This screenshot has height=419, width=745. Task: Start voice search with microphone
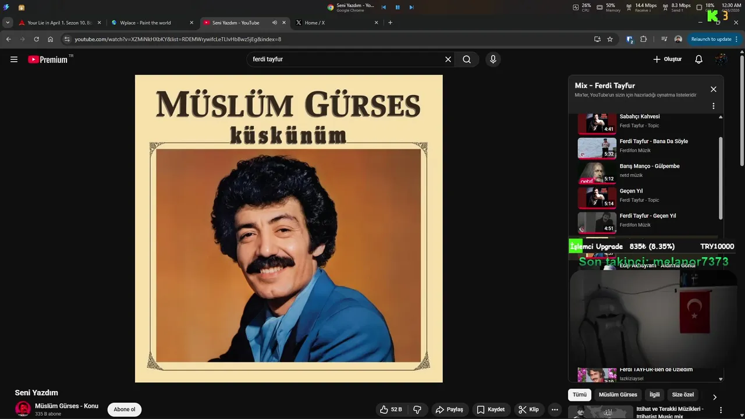point(493,59)
